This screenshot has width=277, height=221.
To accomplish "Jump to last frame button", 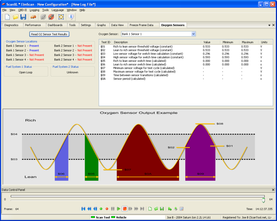I will click(142, 209).
